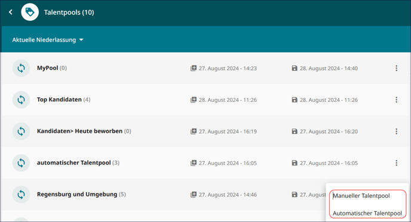Screen dimensions: 411x222
Task: Click saved floppy icon in automatischer Talentpool row
Action: point(295,163)
